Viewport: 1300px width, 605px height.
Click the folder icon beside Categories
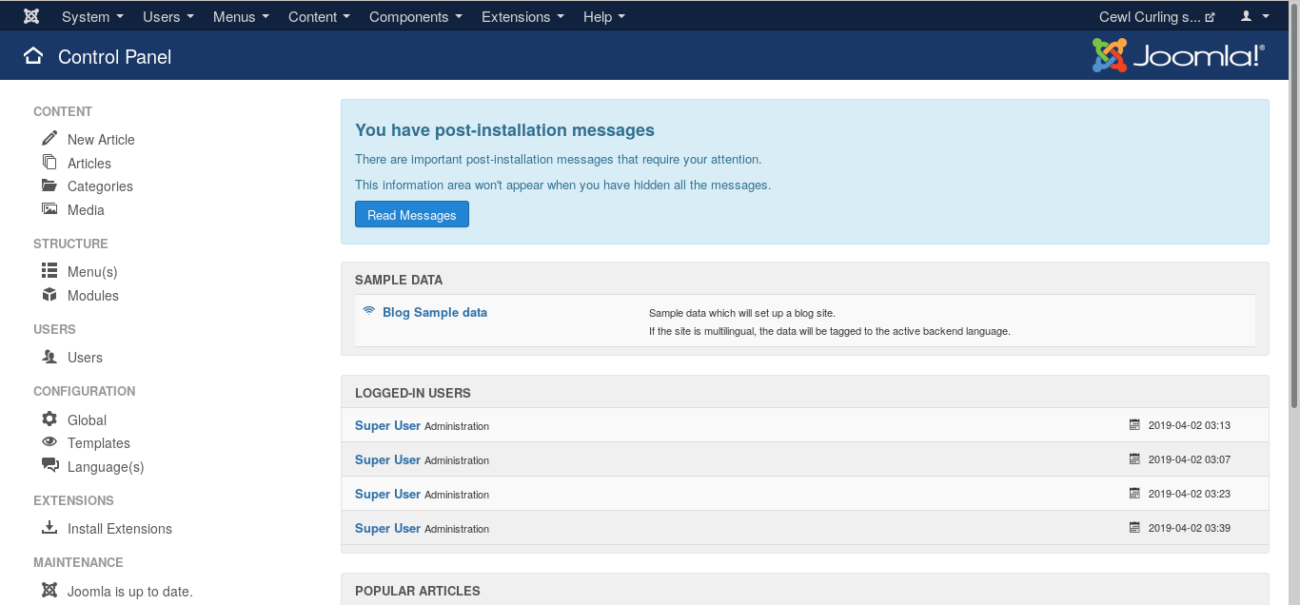point(49,185)
